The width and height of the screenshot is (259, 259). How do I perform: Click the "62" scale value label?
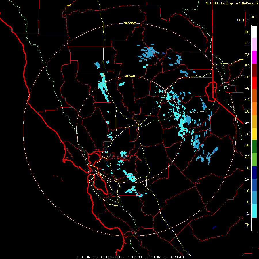click(x=247, y=43)
